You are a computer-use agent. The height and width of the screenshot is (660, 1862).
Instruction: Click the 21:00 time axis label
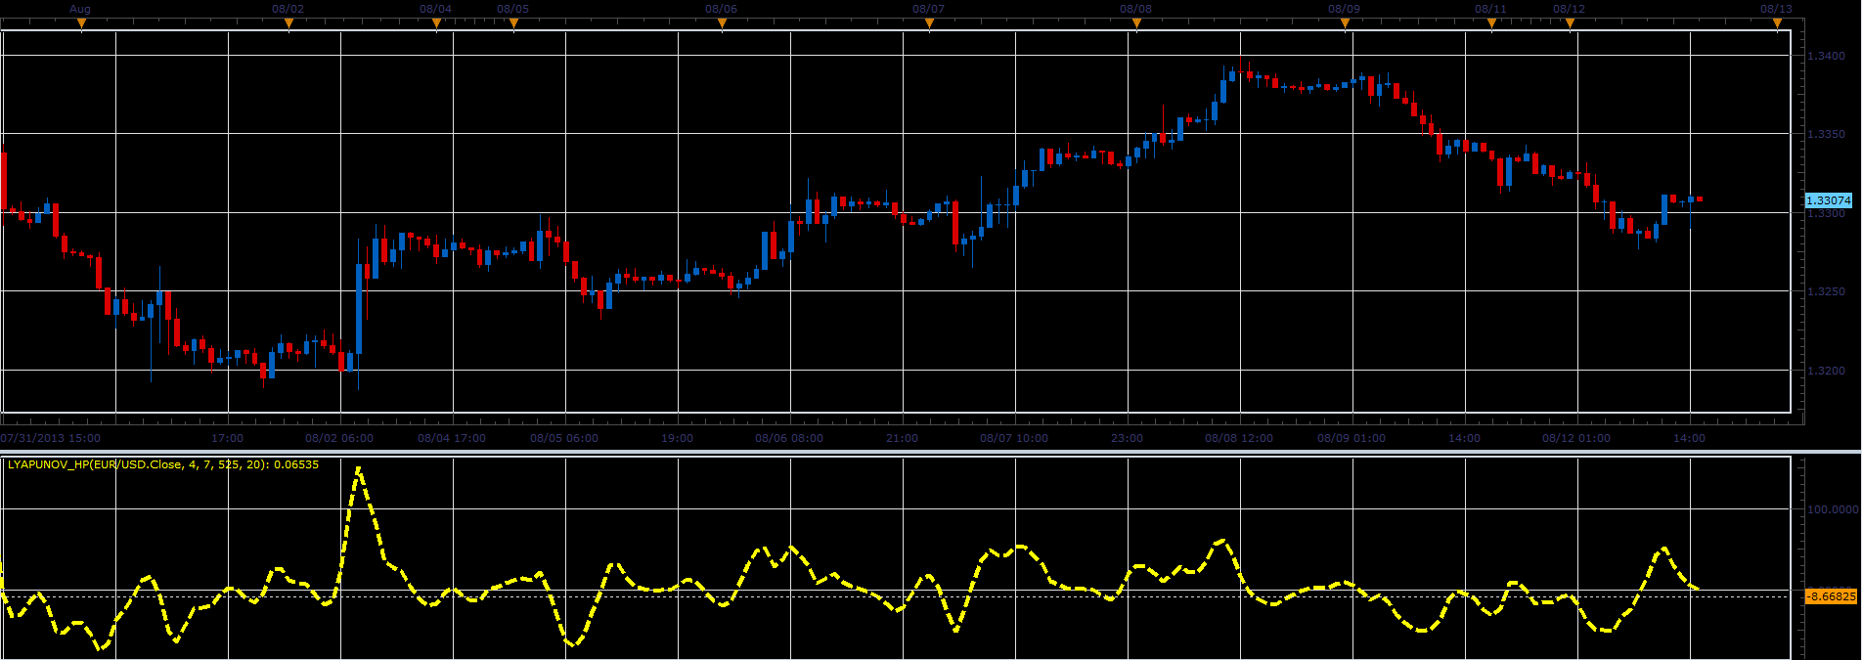coord(903,438)
